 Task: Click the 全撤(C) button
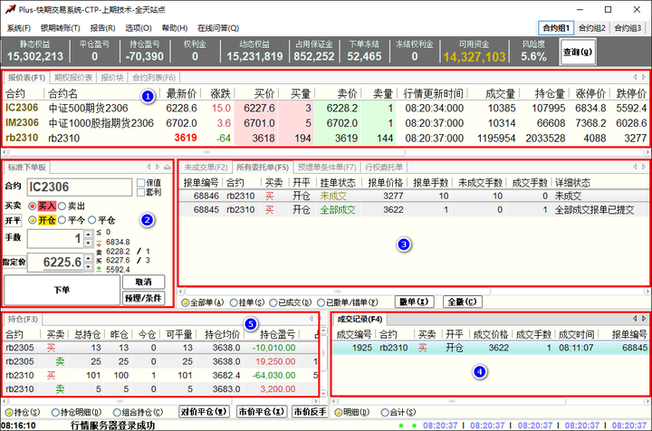[x=463, y=302]
